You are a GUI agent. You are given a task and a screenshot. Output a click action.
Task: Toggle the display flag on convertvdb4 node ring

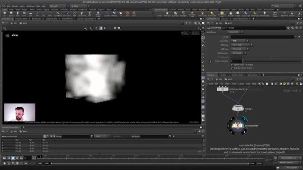(x=245, y=119)
